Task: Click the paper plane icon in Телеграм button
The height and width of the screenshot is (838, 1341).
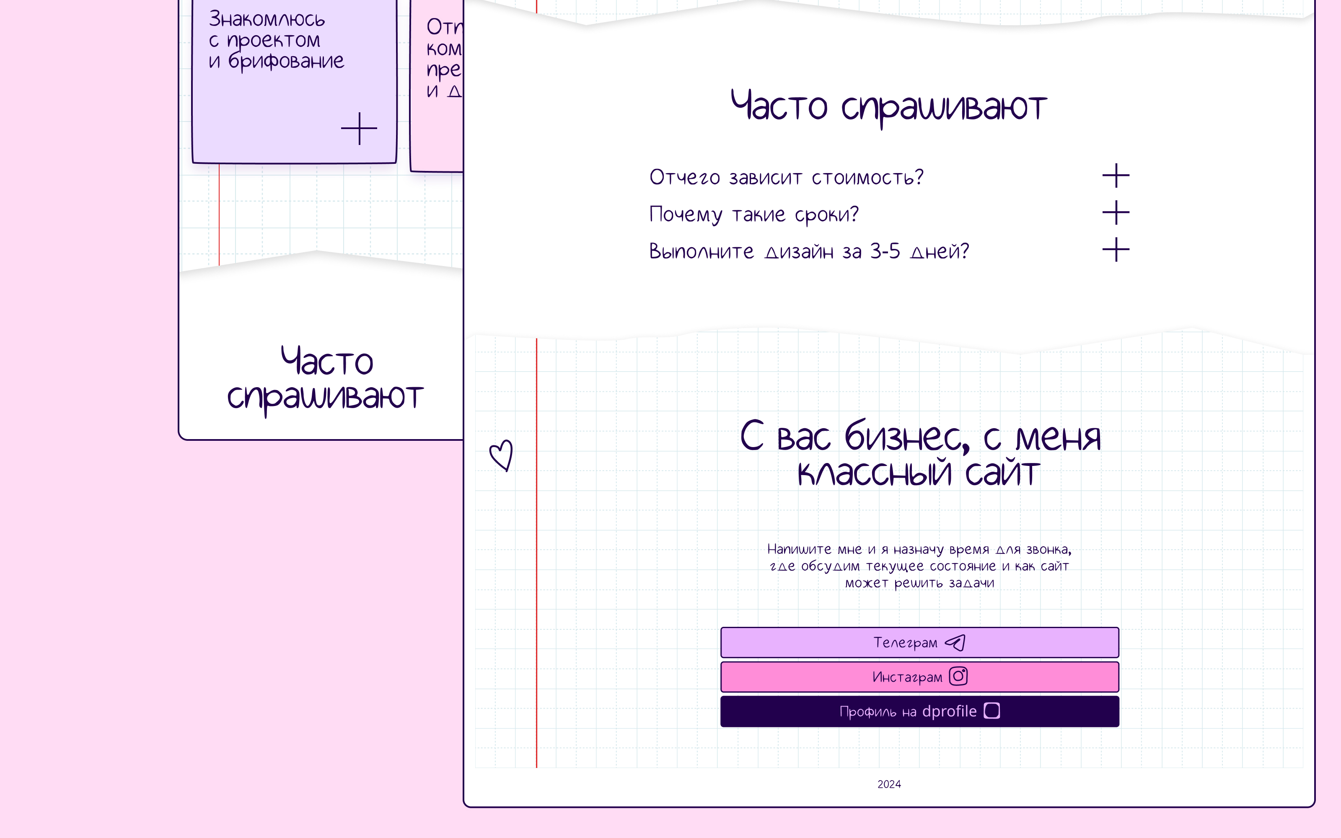Action: [x=955, y=642]
